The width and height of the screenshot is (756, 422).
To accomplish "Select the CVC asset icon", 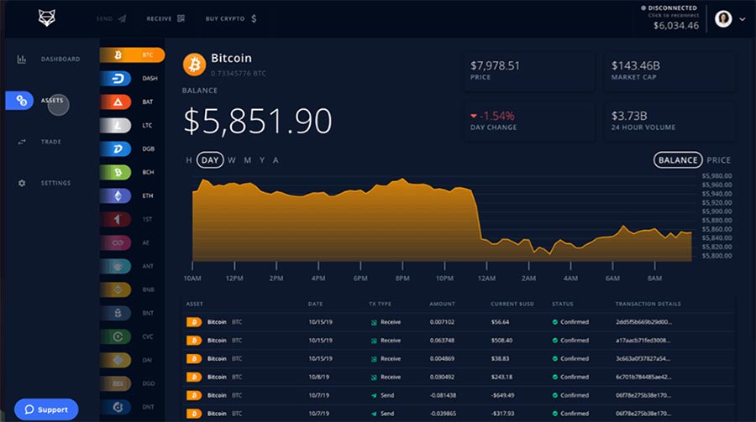I will (116, 336).
